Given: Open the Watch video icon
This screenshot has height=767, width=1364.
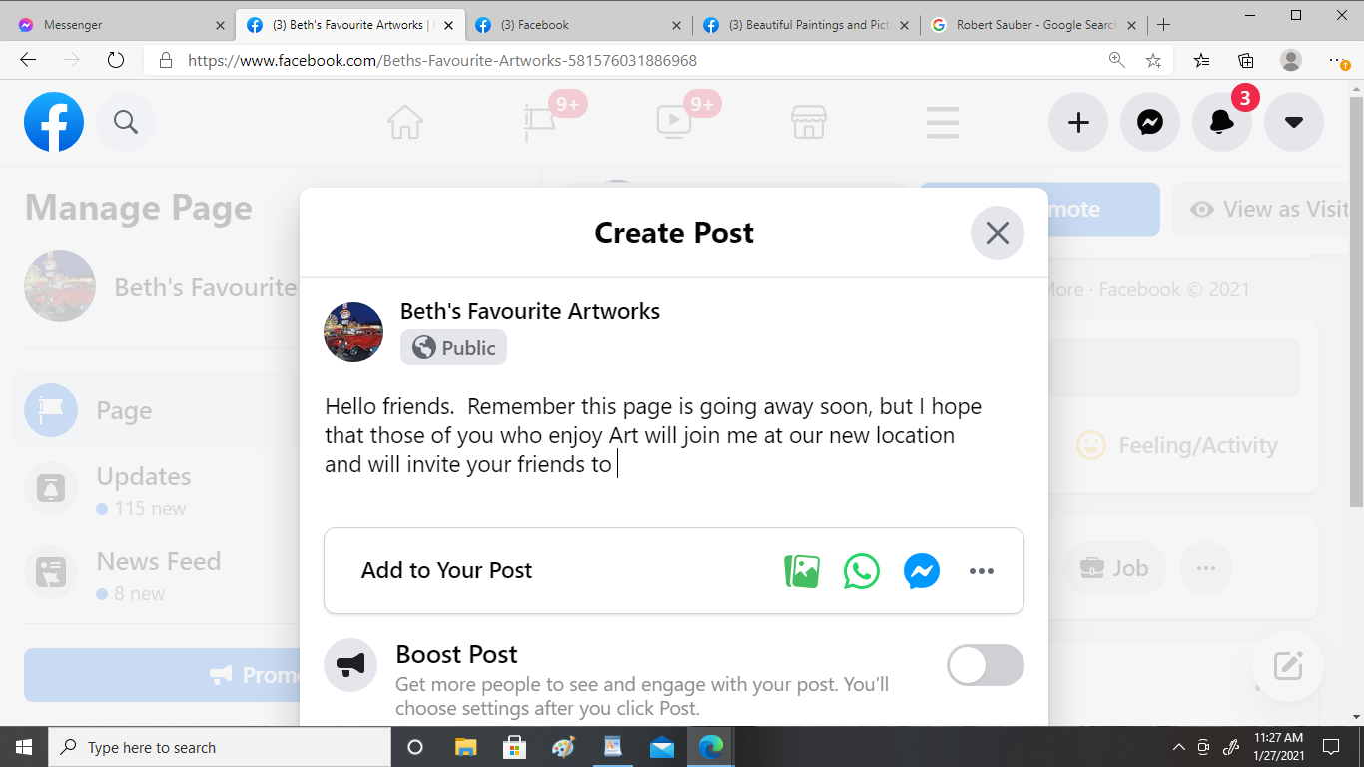Looking at the screenshot, I should (x=674, y=122).
